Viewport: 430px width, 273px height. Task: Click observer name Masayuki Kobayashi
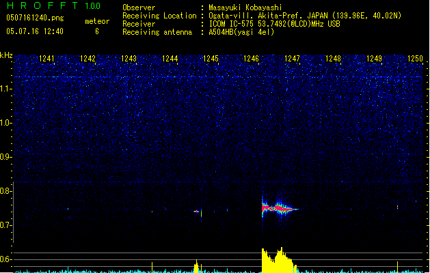point(245,8)
